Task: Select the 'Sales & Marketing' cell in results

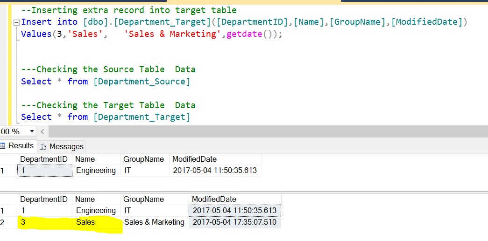Action: 154,222
